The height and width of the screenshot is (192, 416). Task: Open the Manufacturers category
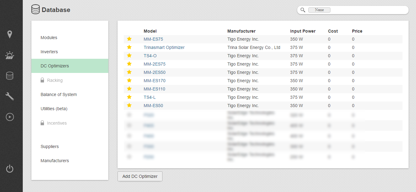click(x=70, y=161)
